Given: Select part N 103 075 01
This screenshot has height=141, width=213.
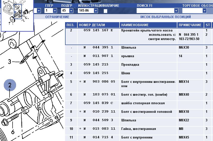Looking at the screenshot, I should coord(99,94).
